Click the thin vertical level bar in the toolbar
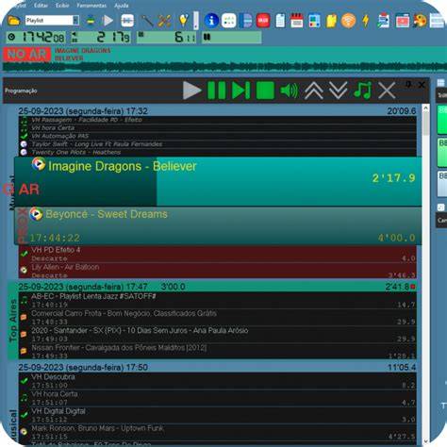This screenshot has width=447, height=447. pyautogui.click(x=196, y=21)
